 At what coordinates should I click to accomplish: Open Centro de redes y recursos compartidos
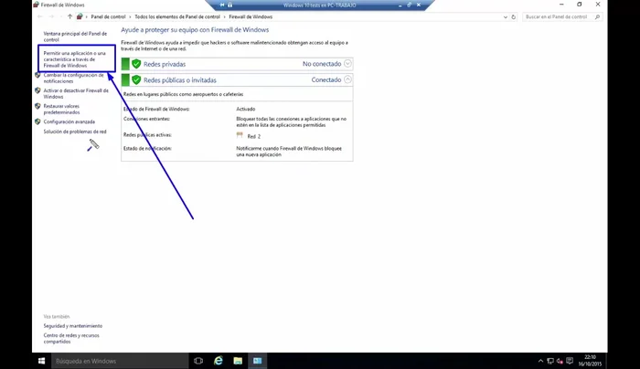coord(71,339)
